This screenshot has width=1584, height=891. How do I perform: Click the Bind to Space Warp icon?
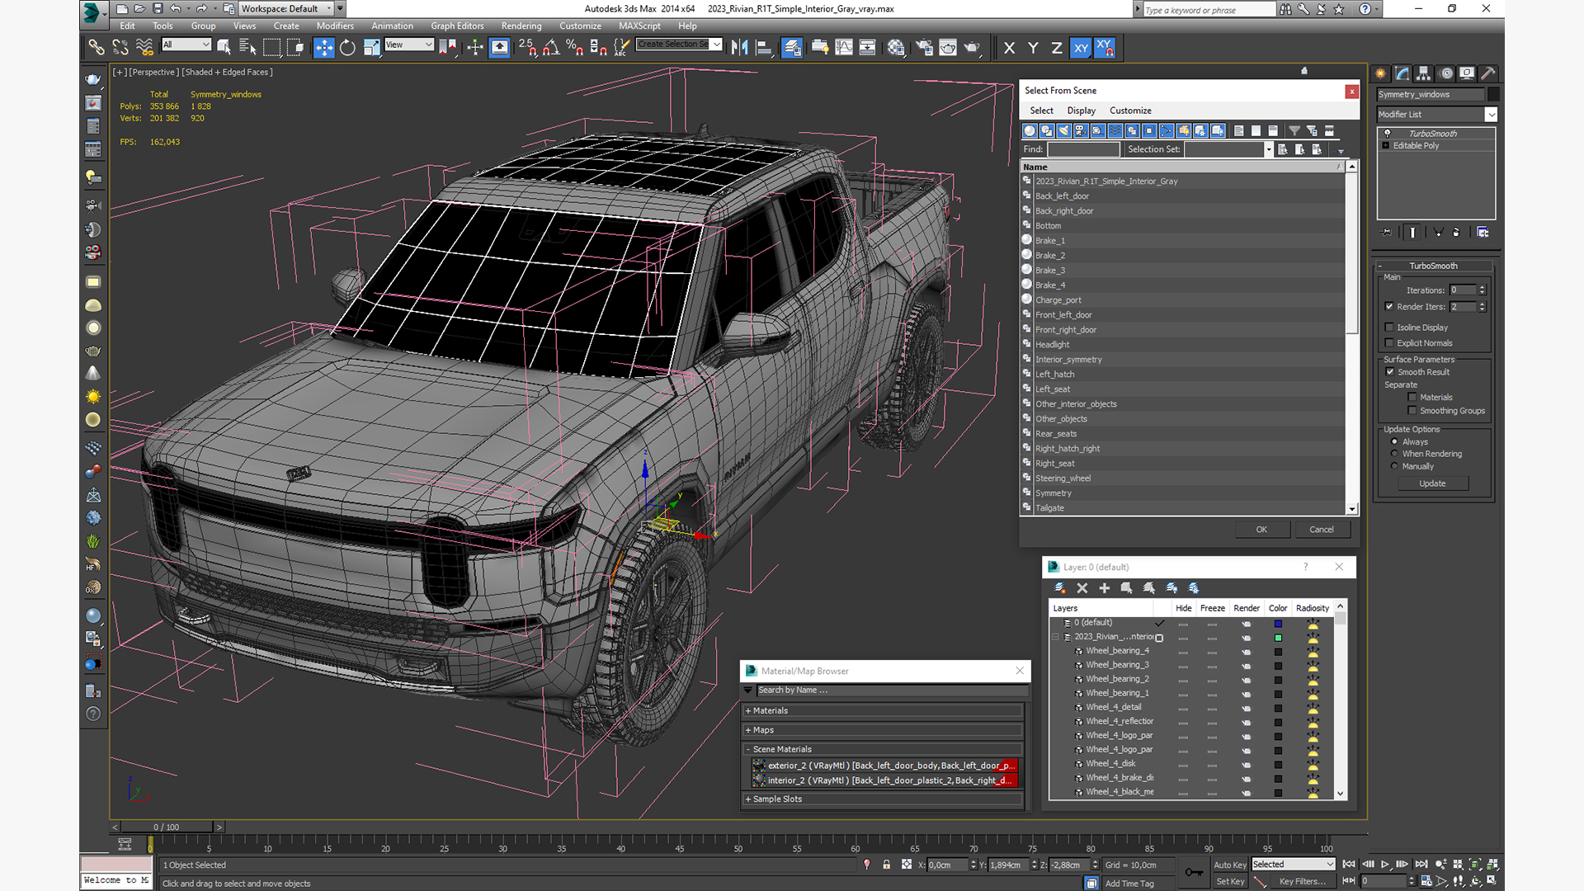coord(144,47)
